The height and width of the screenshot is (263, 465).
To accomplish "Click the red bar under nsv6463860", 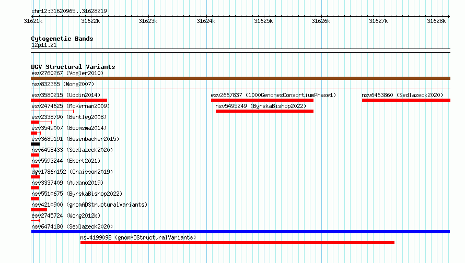I will [406, 100].
